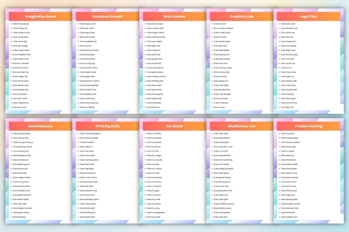Select the "Draw my home" list item
The height and width of the screenshot is (232, 349).
[x=154, y=147]
